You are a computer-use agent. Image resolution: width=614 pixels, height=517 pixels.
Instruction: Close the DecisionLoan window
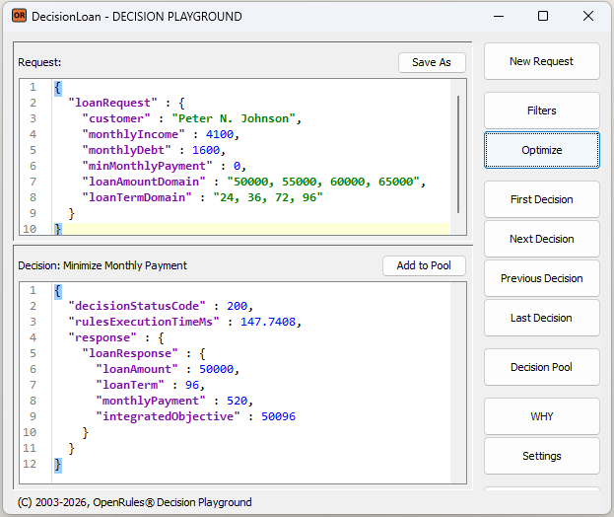pos(588,16)
